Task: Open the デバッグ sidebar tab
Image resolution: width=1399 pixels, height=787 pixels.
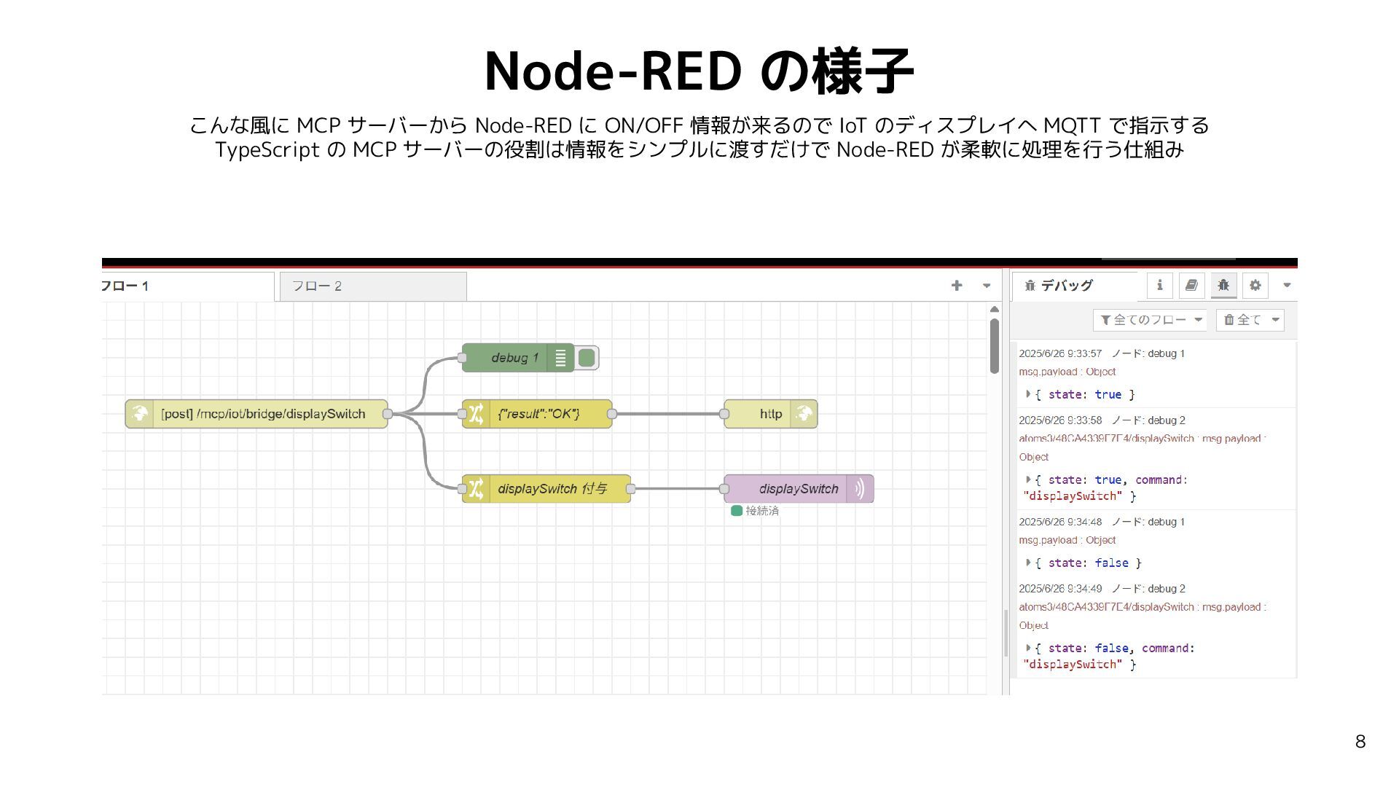Action: coord(1074,286)
